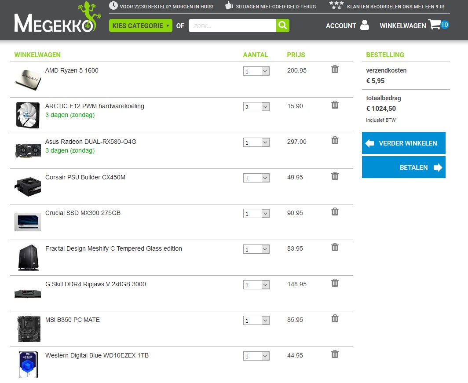The height and width of the screenshot is (383, 468).
Task: Click the Winkelwagen header label
Action: (x=402, y=26)
